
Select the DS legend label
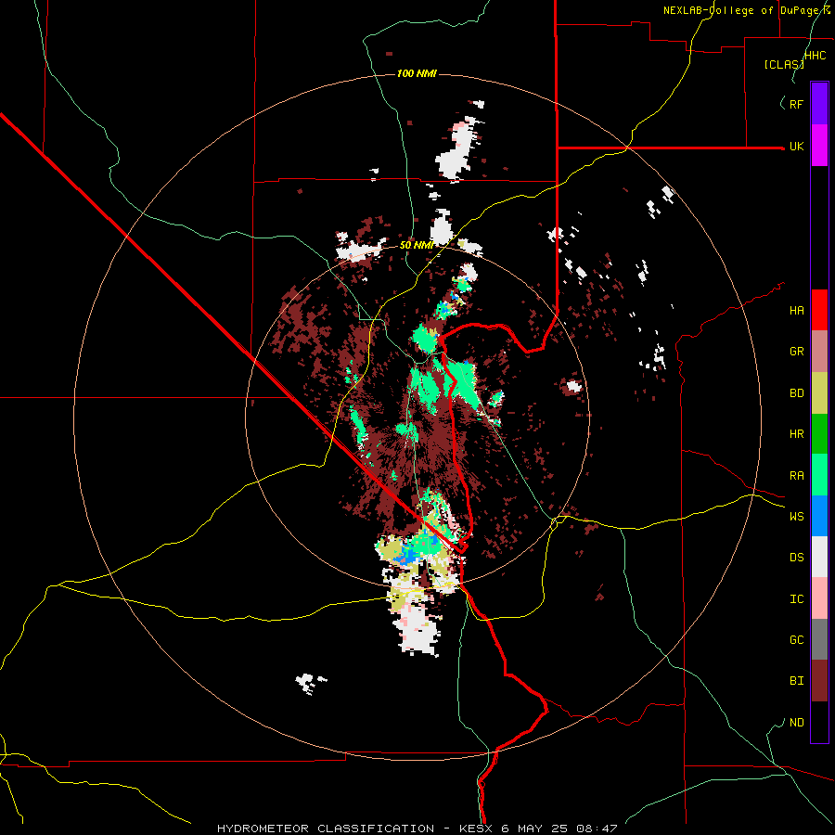coord(796,558)
